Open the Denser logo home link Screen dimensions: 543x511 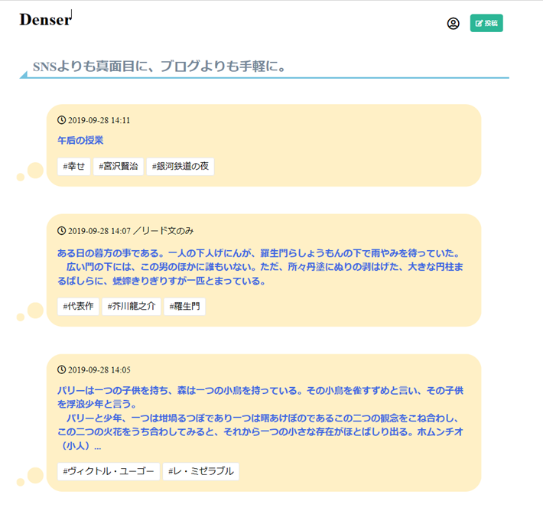[x=44, y=20]
